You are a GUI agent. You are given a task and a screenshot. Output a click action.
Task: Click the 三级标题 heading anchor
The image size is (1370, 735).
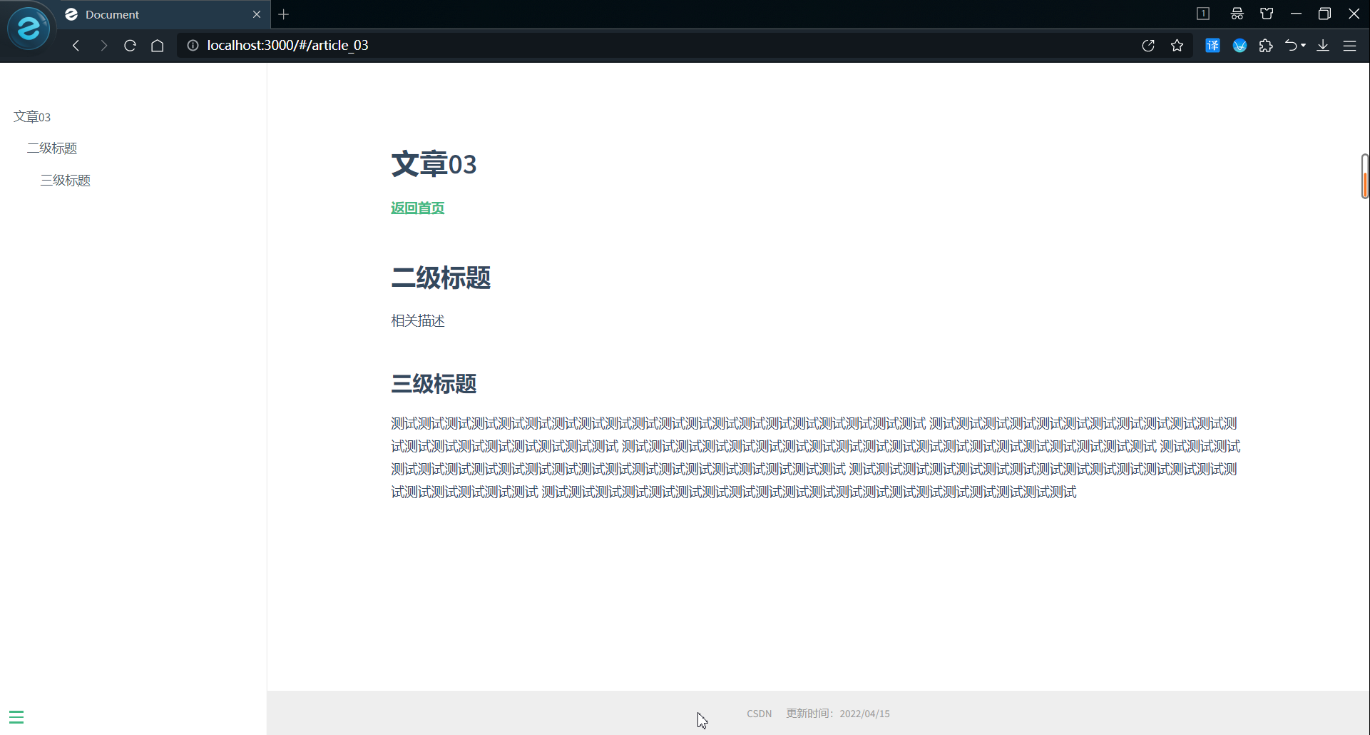pyautogui.click(x=434, y=384)
